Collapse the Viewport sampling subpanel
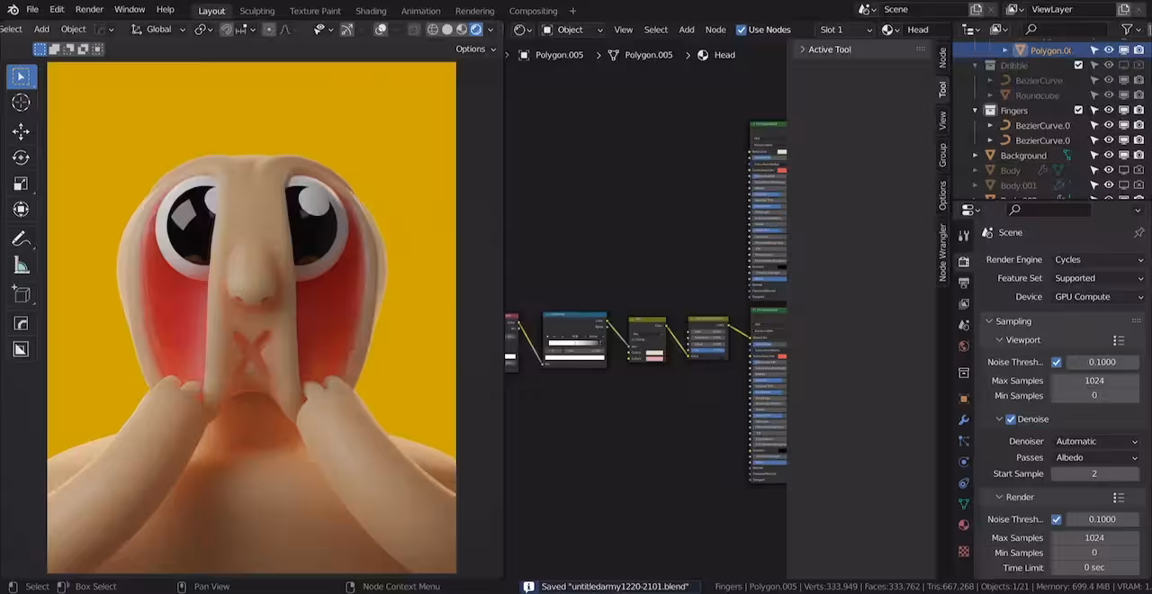The image size is (1152, 594). (x=999, y=340)
